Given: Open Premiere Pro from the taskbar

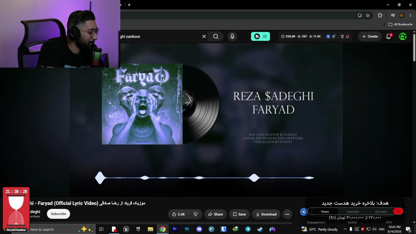Looking at the screenshot, I should [x=175, y=229].
